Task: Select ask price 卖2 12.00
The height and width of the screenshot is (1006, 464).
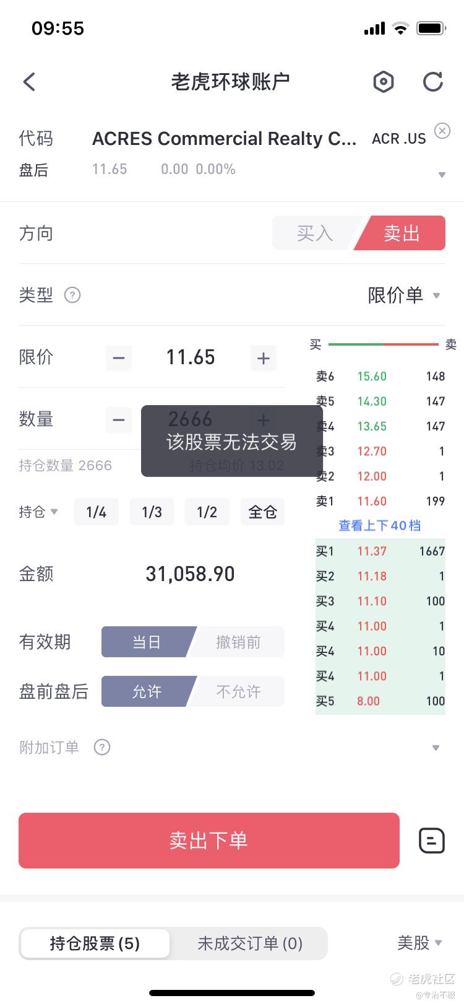Action: (380, 476)
